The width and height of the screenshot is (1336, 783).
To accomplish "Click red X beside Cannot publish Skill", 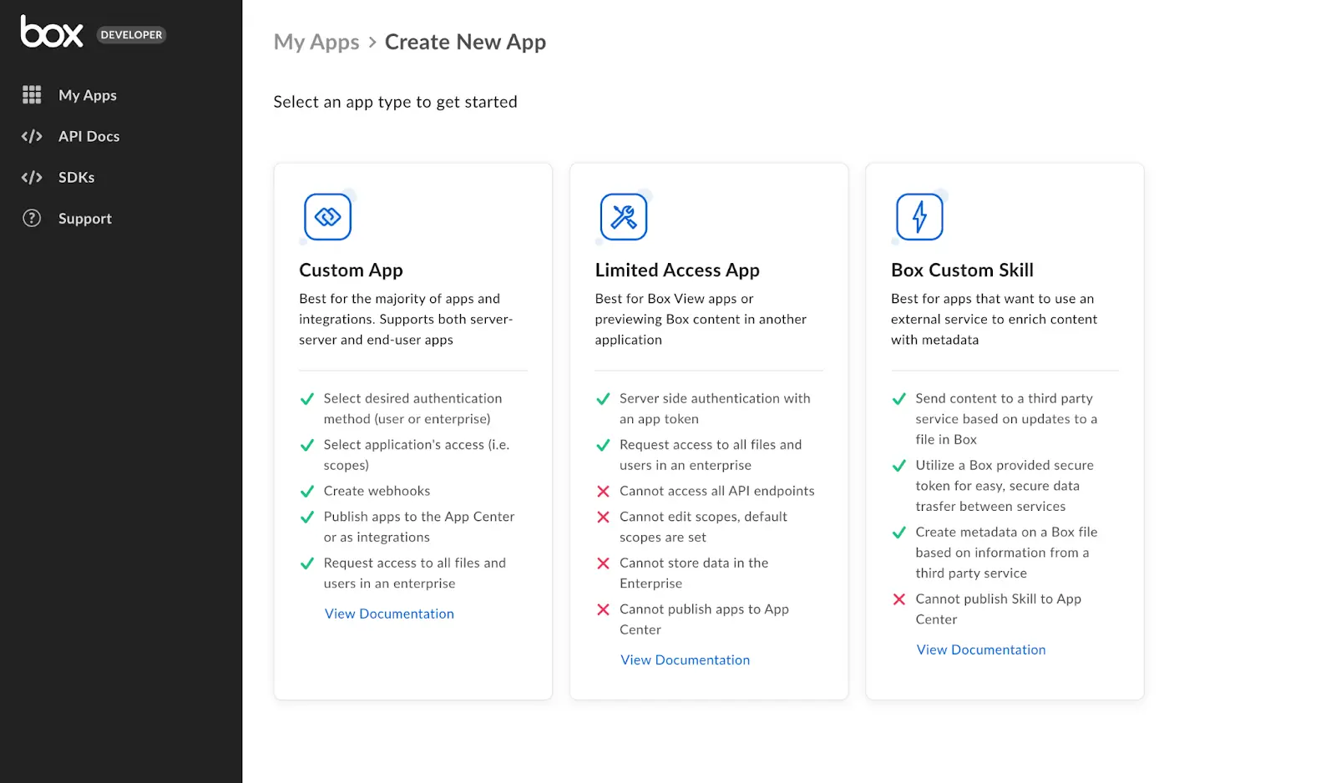I will [x=899, y=599].
